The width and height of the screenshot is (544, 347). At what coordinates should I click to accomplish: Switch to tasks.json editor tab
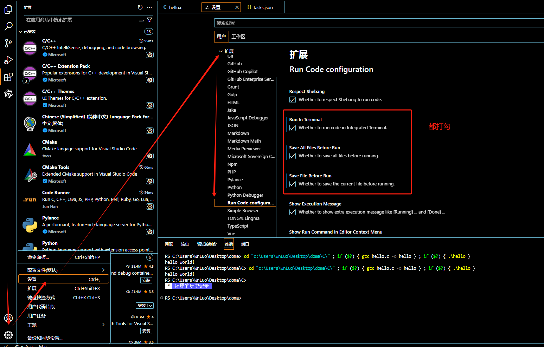tap(263, 7)
